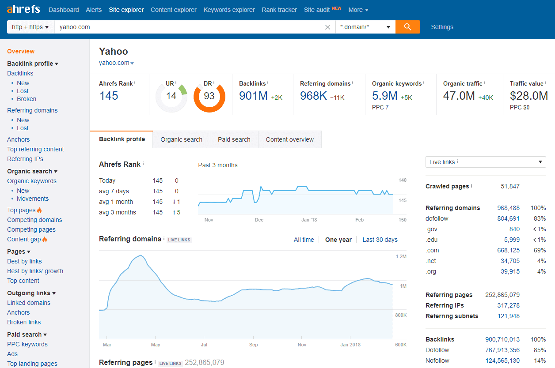The image size is (555, 368).
Task: Open the http + https protocol dropdown
Action: coord(30,27)
